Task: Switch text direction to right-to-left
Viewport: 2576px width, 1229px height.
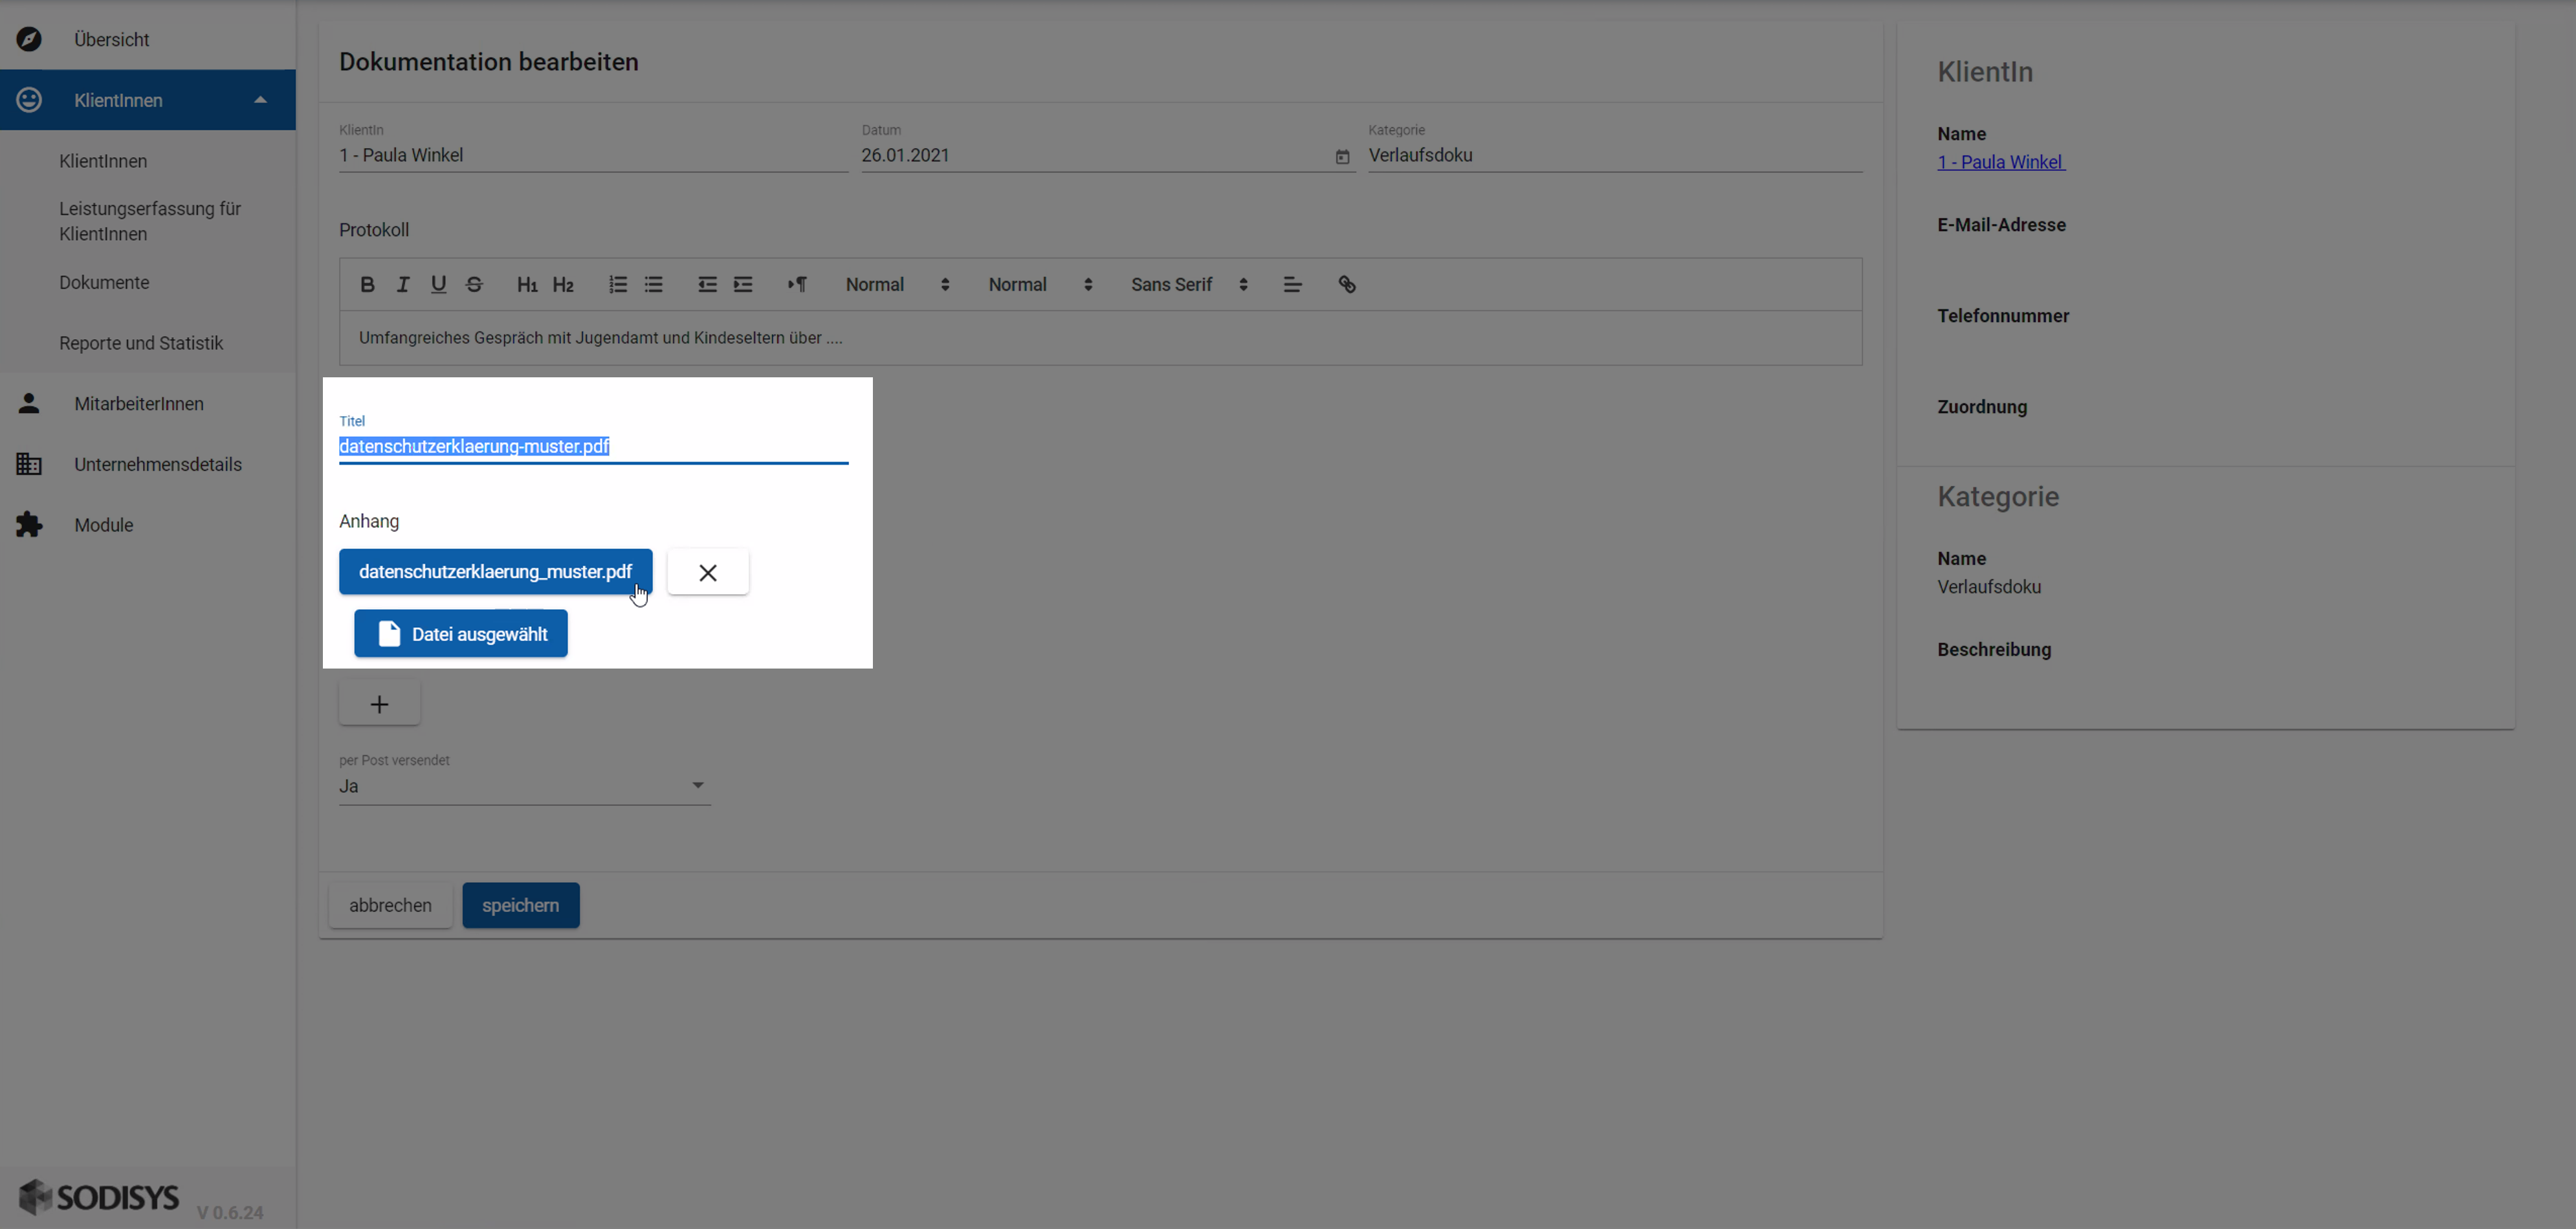Action: [797, 285]
